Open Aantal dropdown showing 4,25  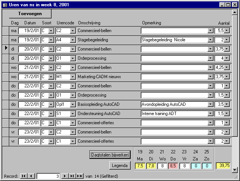(x=227, y=67)
